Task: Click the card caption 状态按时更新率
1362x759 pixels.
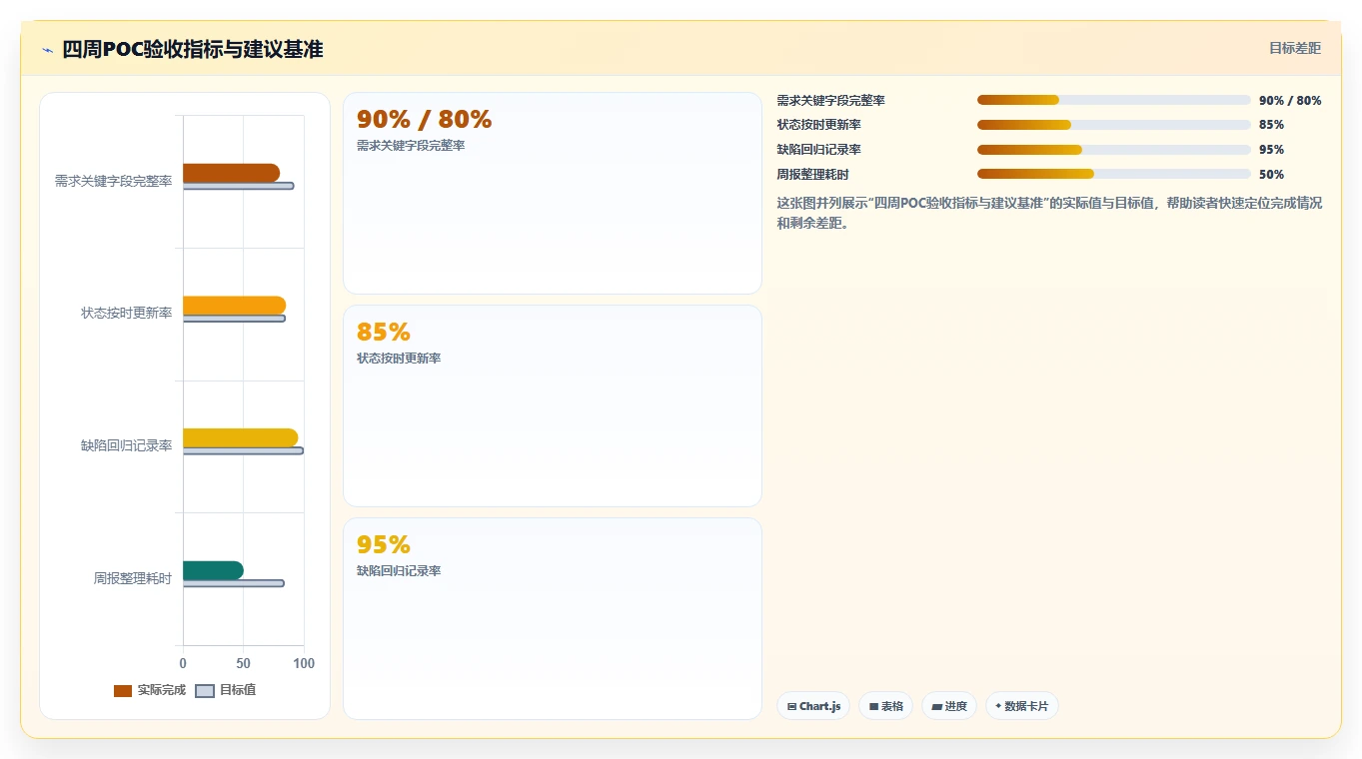Action: [x=399, y=359]
